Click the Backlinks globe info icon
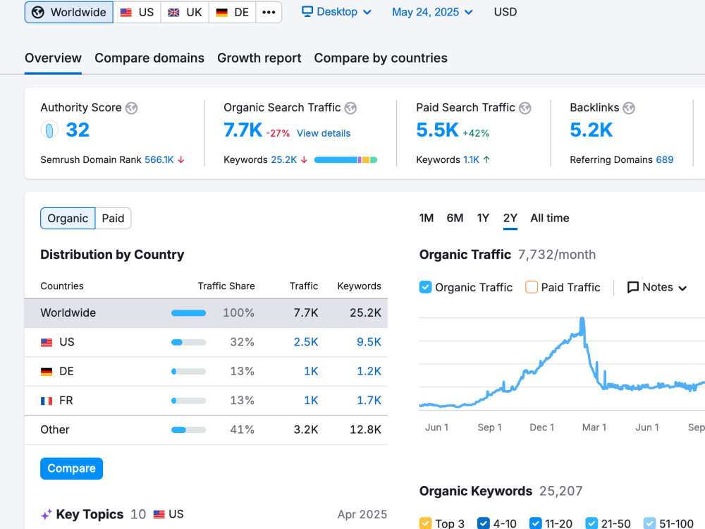Image resolution: width=705 pixels, height=529 pixels. (x=629, y=108)
